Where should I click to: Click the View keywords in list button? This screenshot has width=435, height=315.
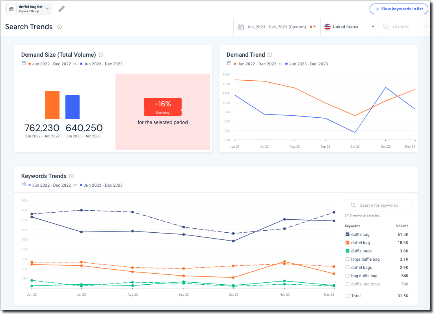(399, 9)
